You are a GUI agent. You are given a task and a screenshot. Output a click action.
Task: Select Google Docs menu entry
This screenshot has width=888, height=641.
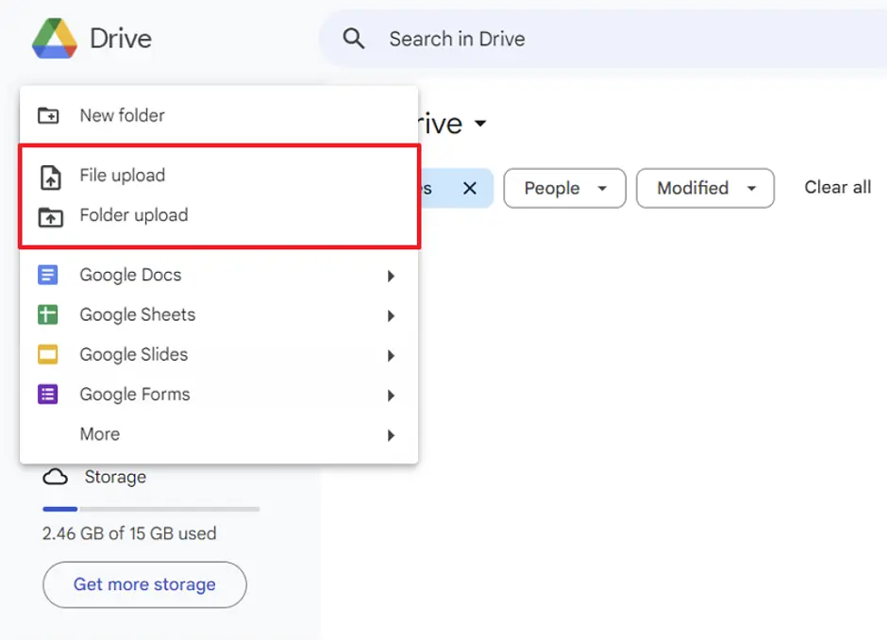pyautogui.click(x=219, y=275)
